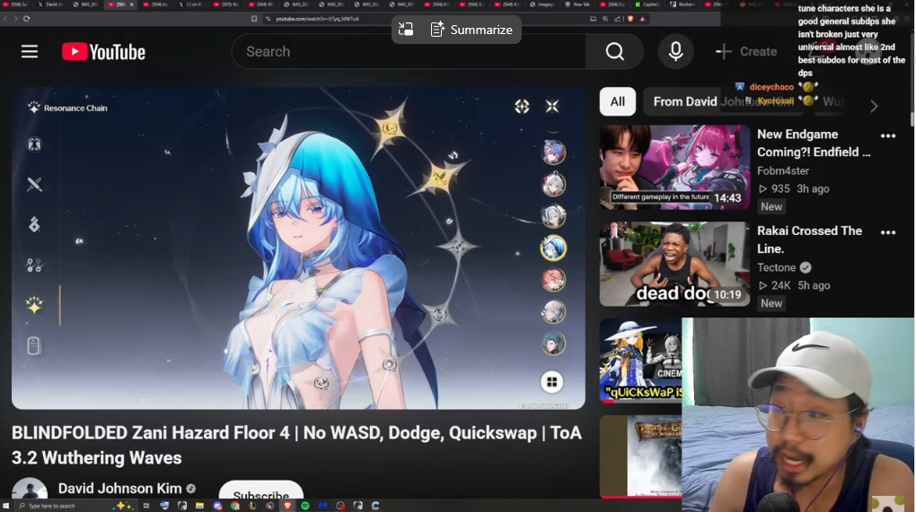Open more options for the New Endgame Coming video
Screen dimensions: 916x512
click(x=888, y=136)
